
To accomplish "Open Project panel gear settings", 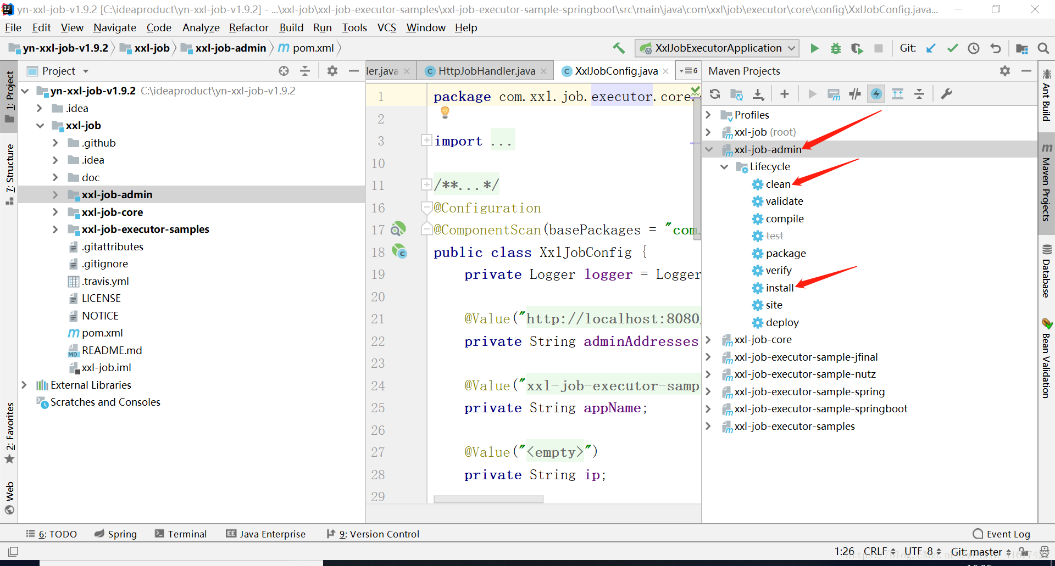I will coord(332,71).
